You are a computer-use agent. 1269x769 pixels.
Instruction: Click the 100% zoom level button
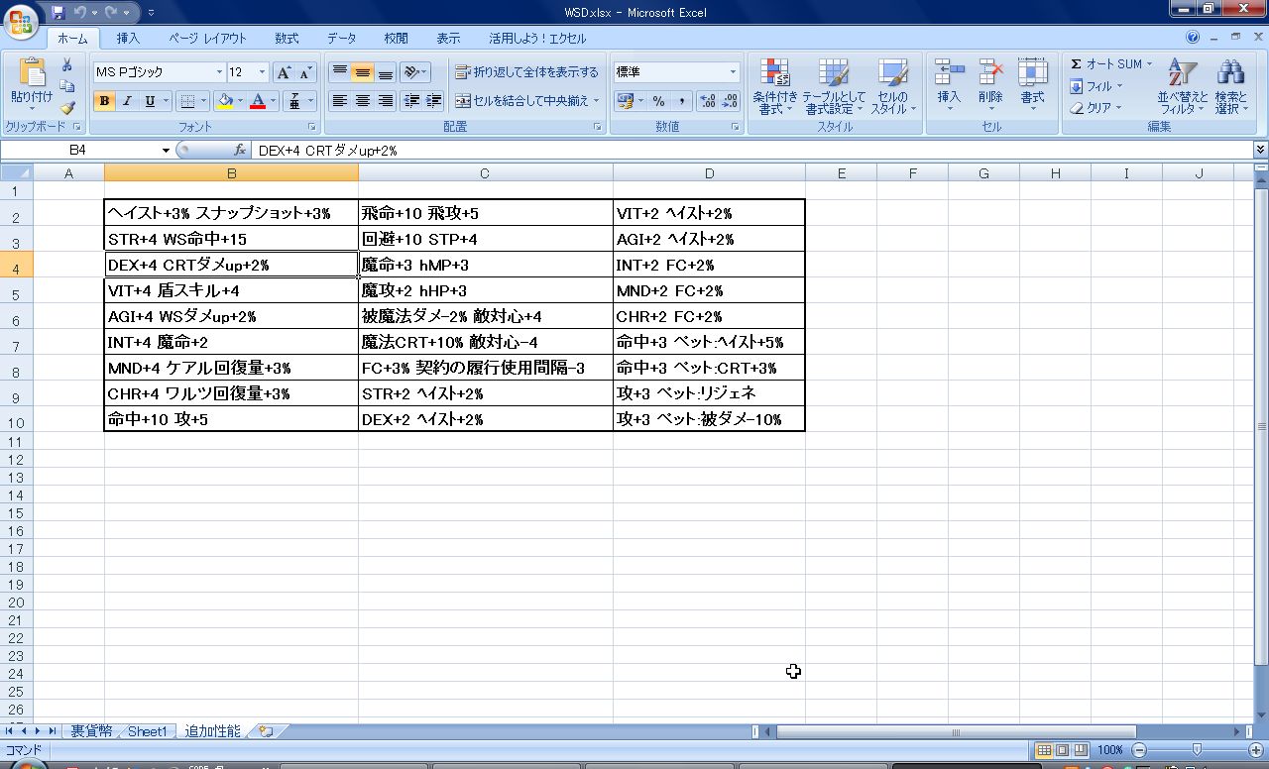click(1110, 750)
